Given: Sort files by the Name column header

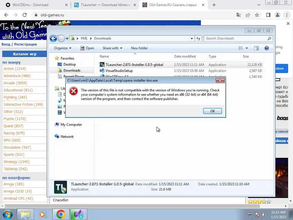Looking at the screenshot, I should 104,56.
